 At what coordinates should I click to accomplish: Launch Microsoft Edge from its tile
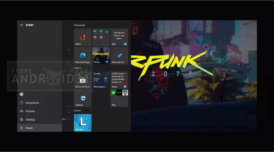83,56
